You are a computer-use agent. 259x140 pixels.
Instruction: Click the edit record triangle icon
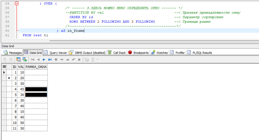pos(68,59)
